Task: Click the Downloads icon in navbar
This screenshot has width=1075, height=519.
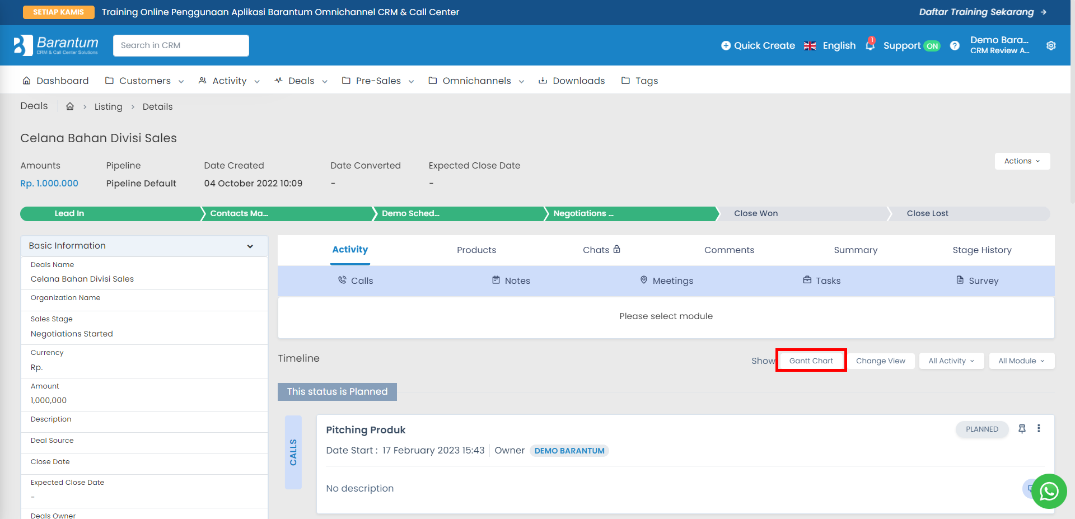Action: pos(543,81)
